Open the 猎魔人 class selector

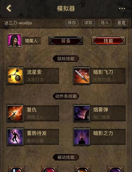[31, 41]
